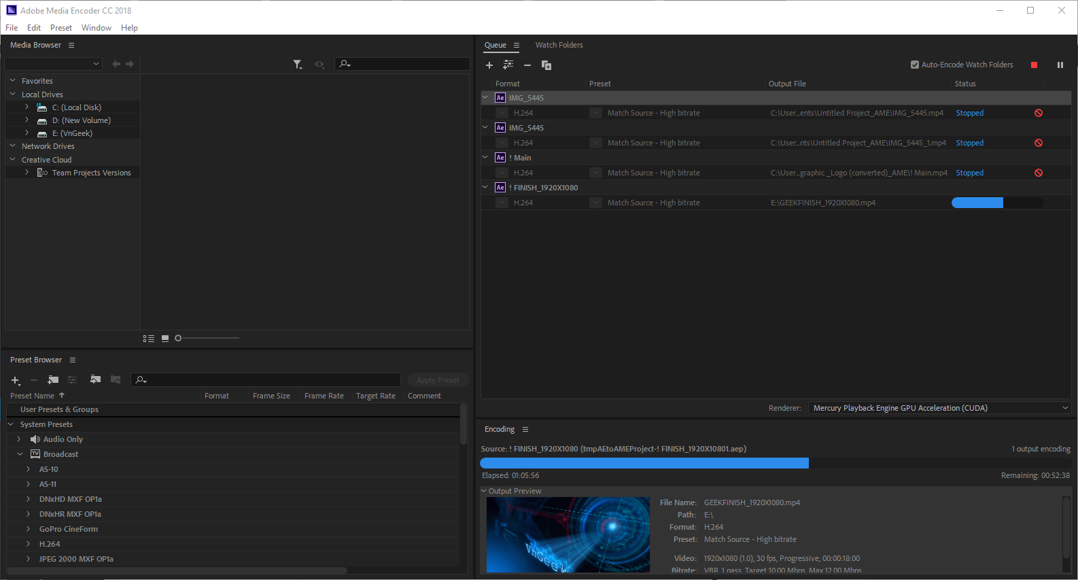Expand the E: (VnGeek) drive

pos(27,133)
